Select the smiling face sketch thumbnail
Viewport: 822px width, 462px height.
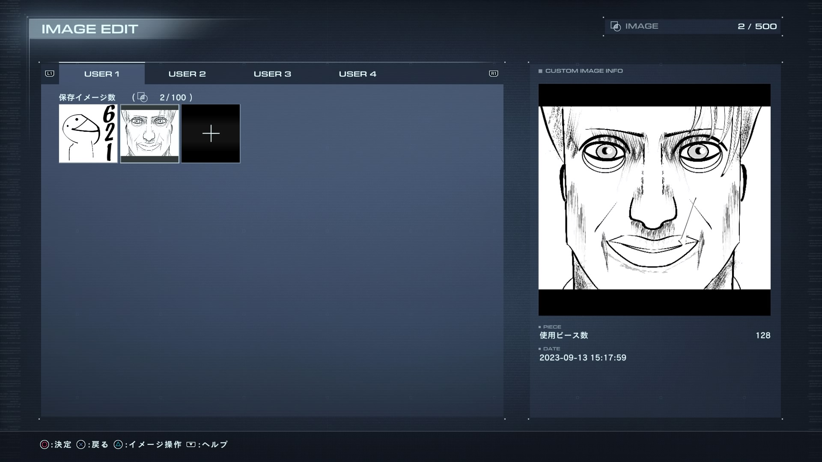click(x=149, y=133)
